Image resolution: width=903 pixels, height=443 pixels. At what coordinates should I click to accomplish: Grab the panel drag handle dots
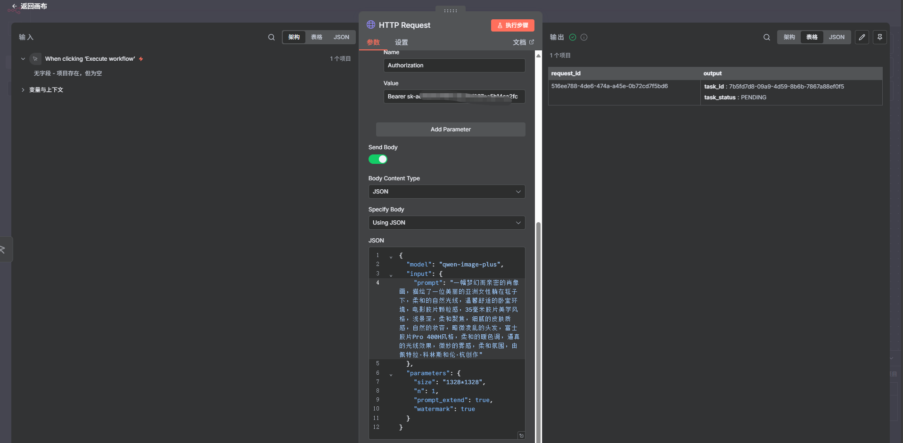(x=451, y=10)
